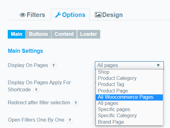170x128 pixels.
Task: Click help icon next to Redirect after filter selection
Action: 76,103
